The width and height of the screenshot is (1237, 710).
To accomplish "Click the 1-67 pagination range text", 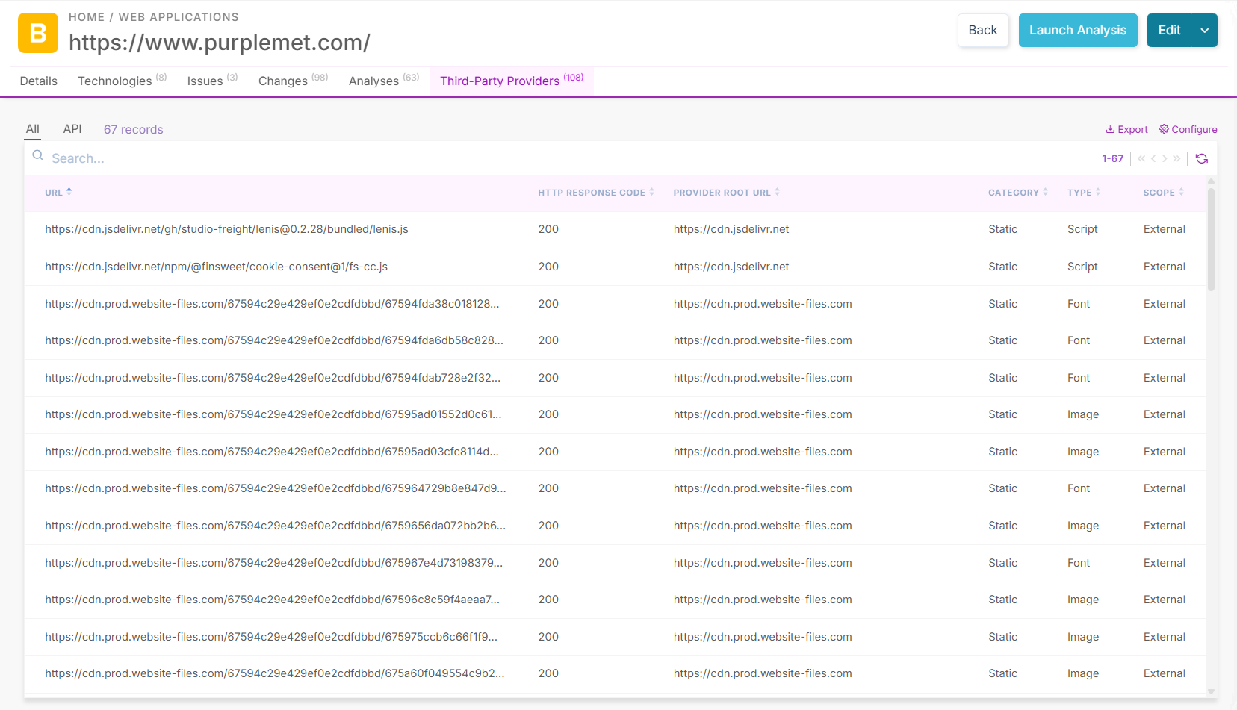I will tap(1112, 158).
